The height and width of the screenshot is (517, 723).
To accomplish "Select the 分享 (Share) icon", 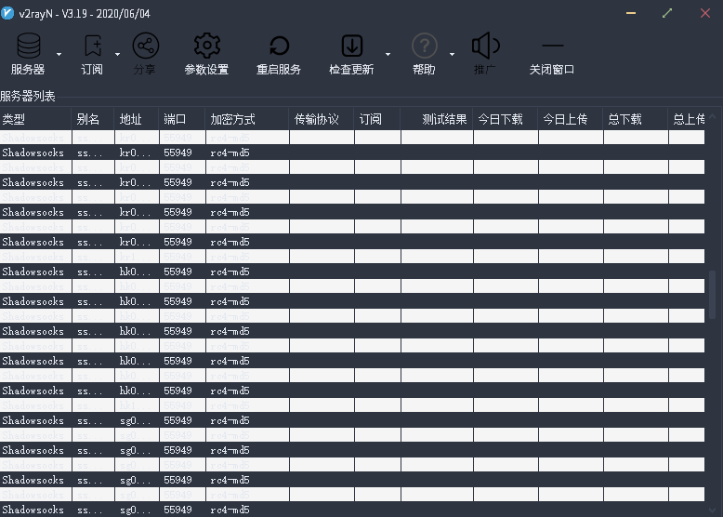I will [x=146, y=46].
